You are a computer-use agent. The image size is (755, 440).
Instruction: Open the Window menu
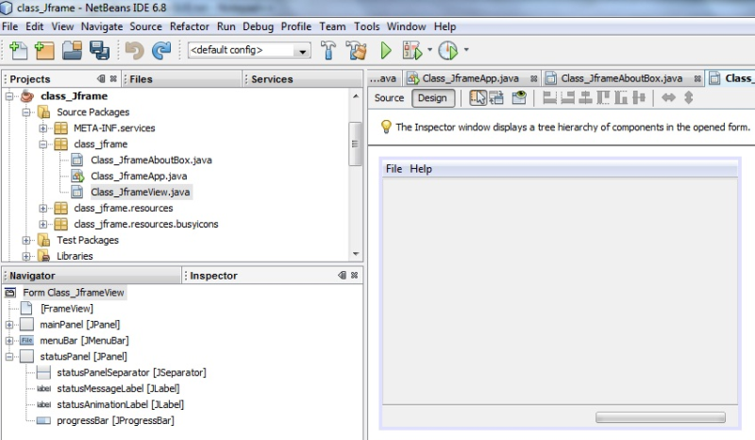point(406,26)
